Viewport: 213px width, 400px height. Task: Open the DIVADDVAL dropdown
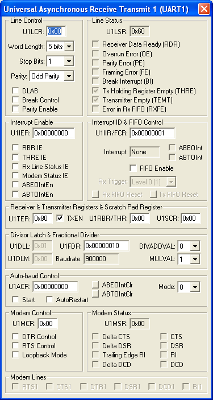[x=195, y=246]
